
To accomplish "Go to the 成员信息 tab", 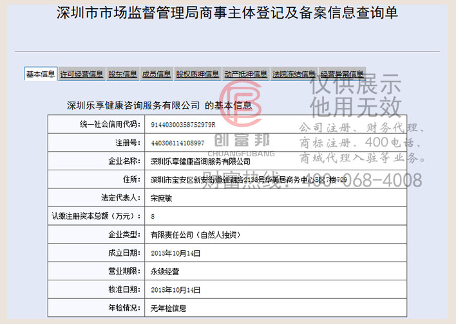I will coord(156,75).
